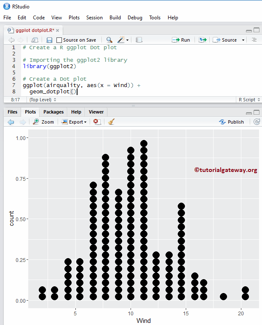262x325 pixels.
Task: Open the Code menu
Action: (39, 18)
